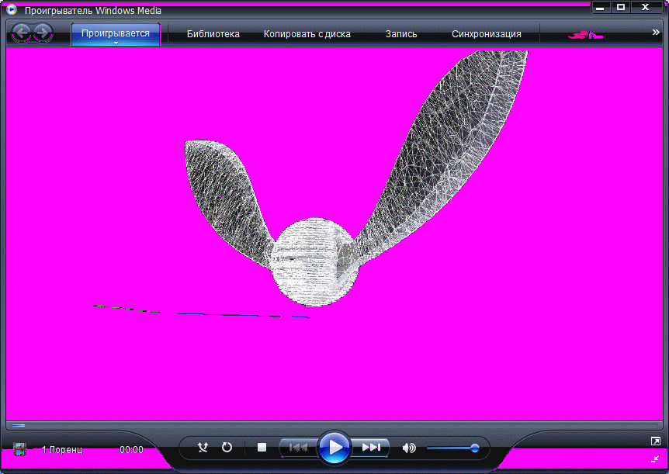Click the elapsed time 00:00

pos(131,450)
